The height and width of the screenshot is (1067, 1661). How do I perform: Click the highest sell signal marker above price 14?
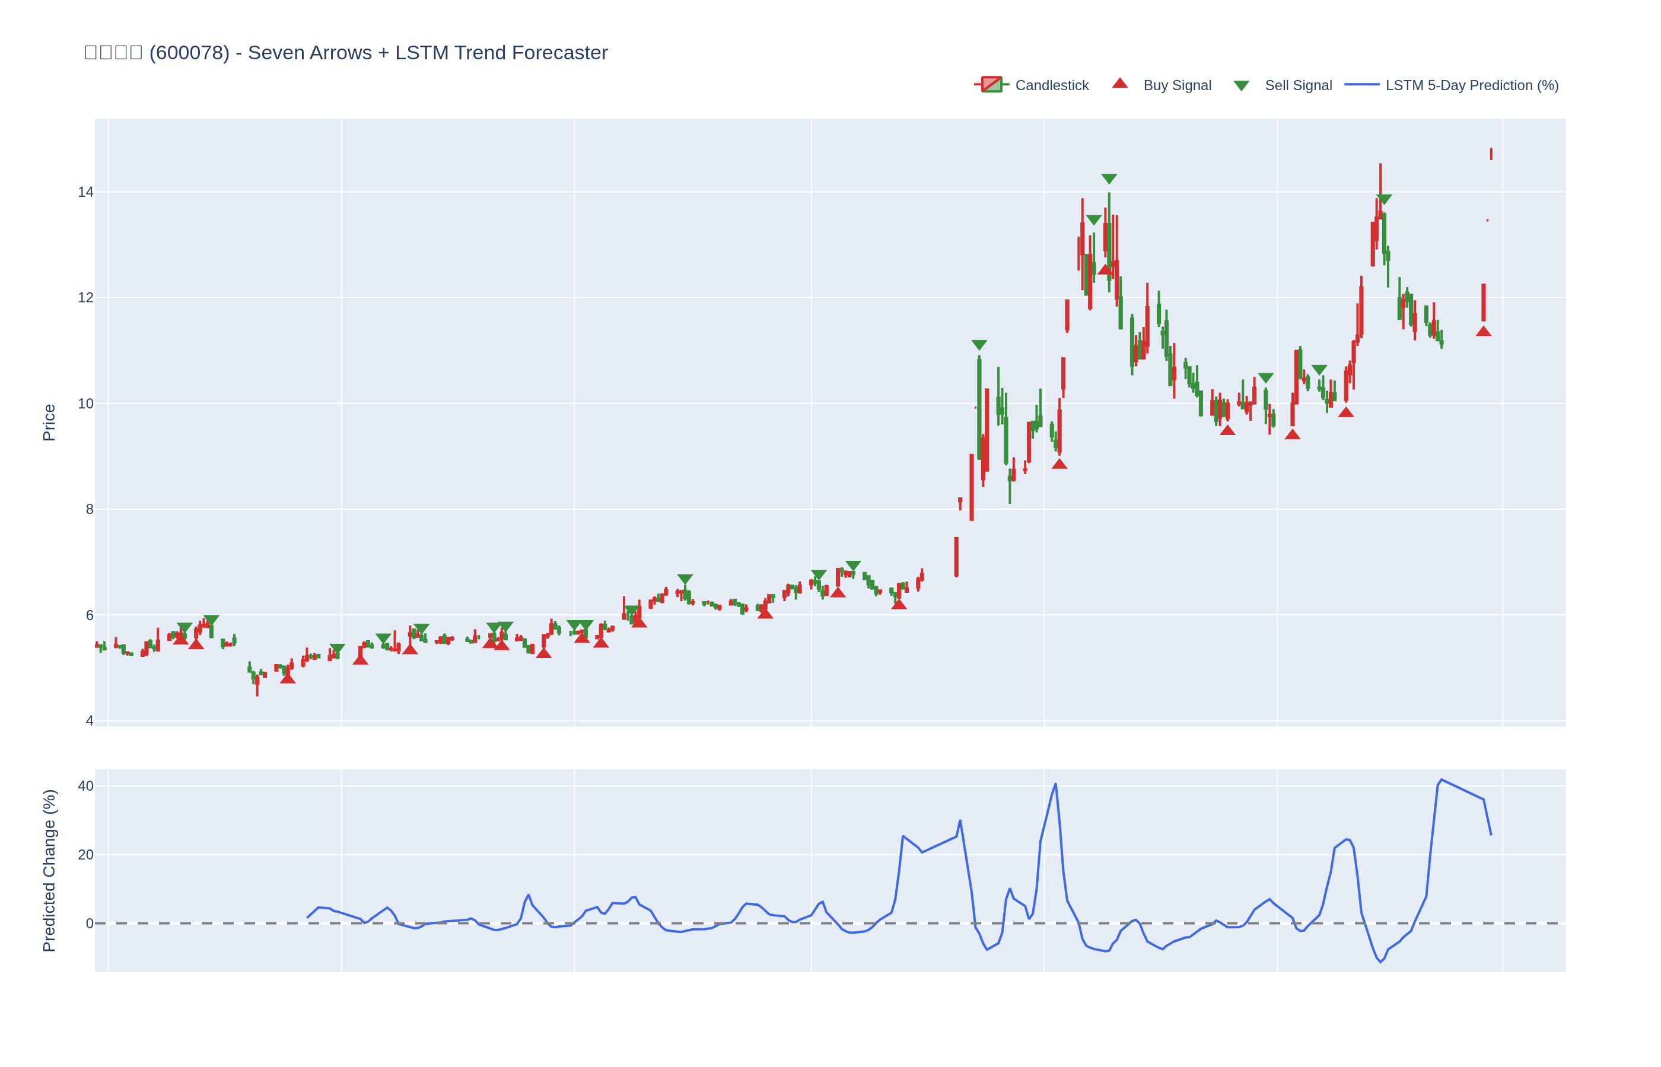1109,179
